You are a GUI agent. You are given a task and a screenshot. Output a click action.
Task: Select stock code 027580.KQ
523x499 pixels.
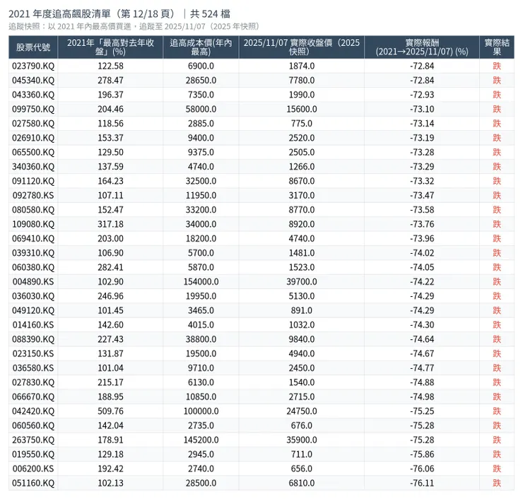[x=33, y=124]
